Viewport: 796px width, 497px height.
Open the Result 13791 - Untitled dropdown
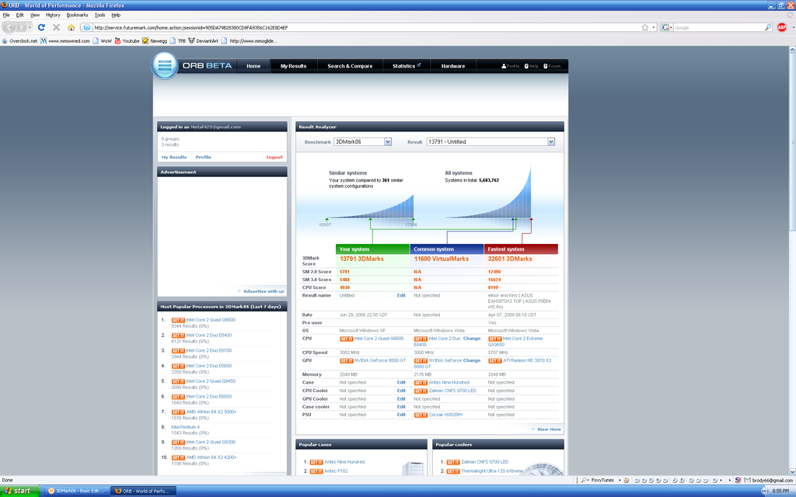491,142
